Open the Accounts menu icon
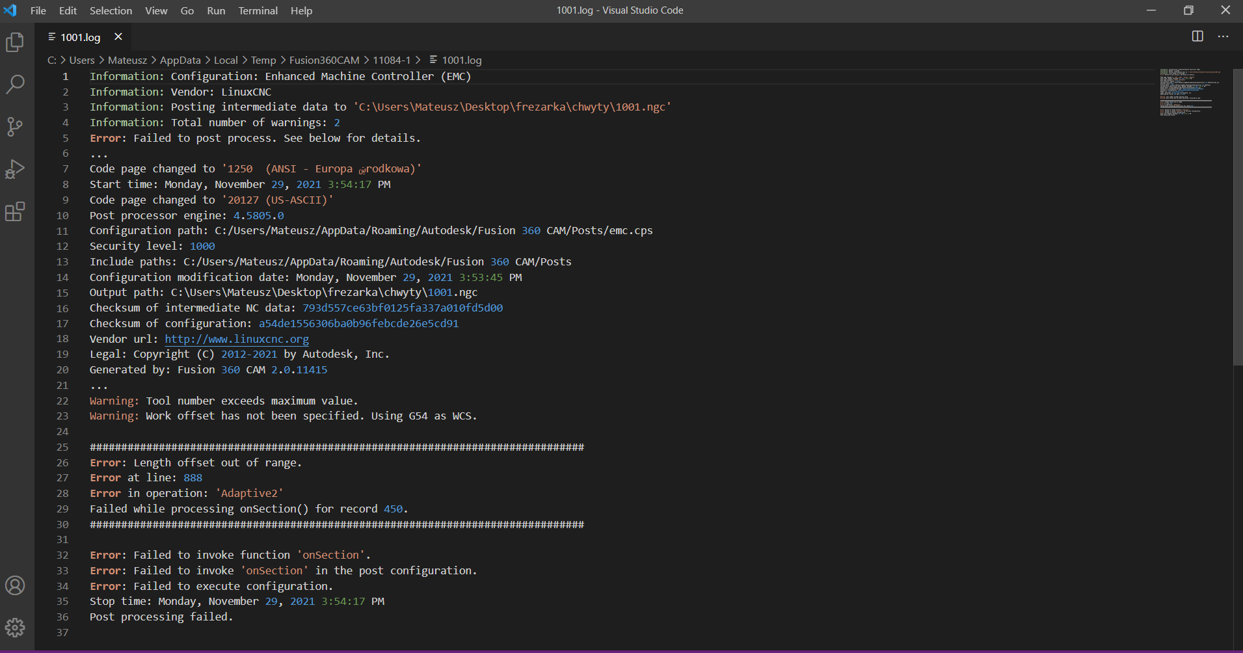The height and width of the screenshot is (653, 1243). point(15,585)
